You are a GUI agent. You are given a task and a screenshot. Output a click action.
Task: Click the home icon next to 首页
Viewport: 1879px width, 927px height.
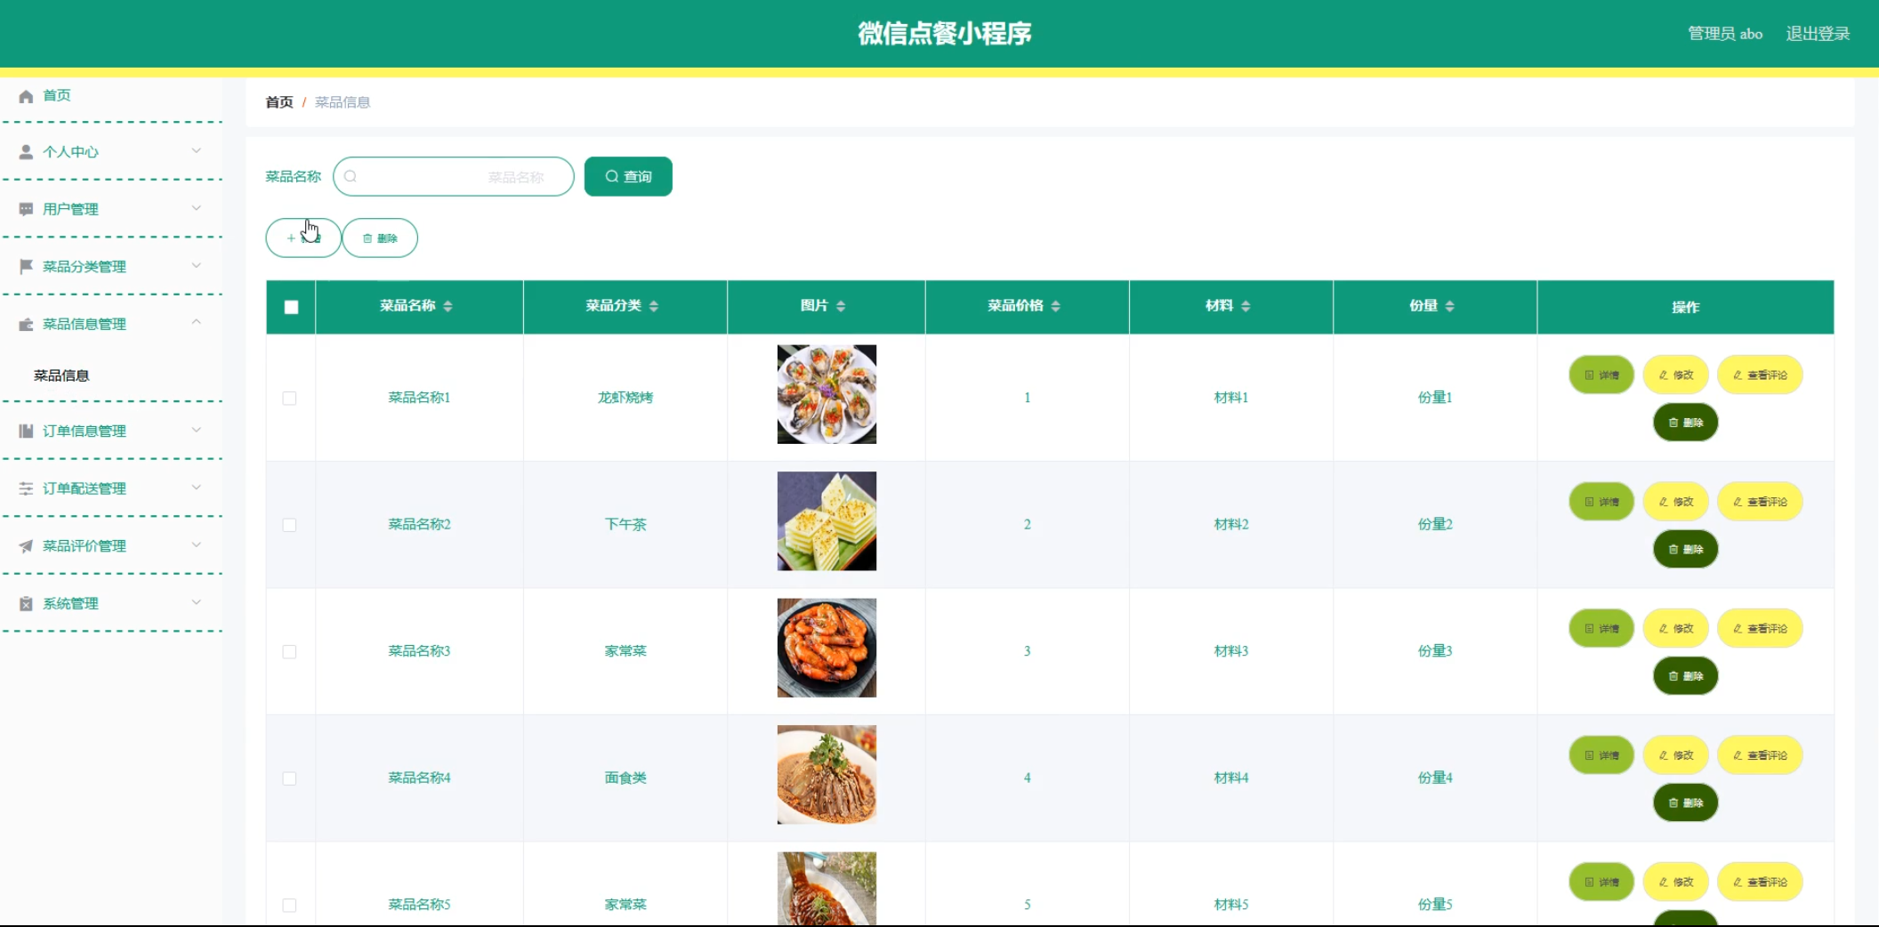[26, 95]
